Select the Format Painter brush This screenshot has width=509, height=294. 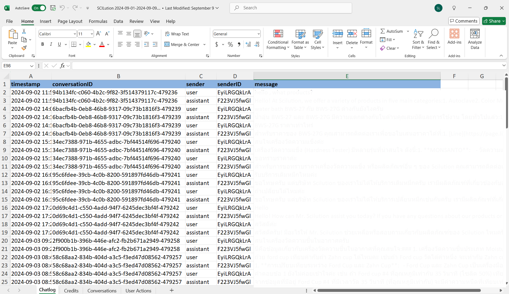(24, 48)
